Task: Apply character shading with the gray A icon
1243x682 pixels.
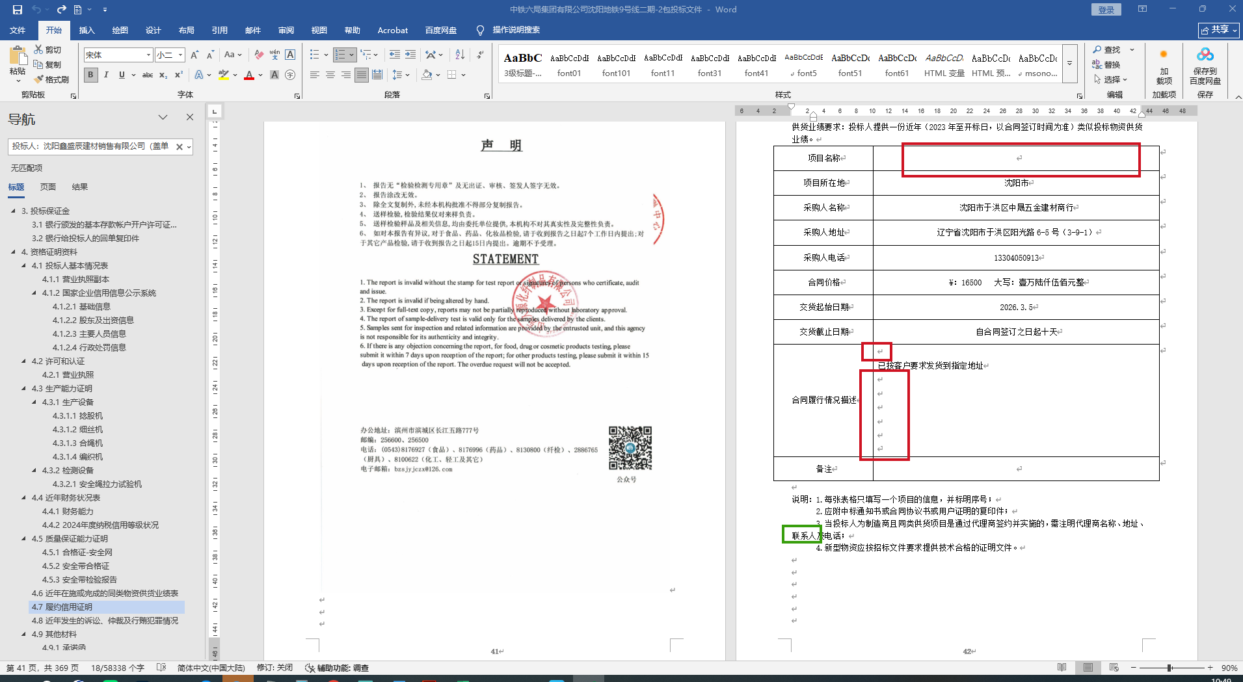Action: coord(274,75)
